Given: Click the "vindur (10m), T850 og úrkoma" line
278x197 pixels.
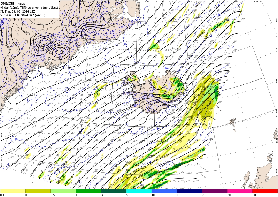Looking at the screenshot, I should [29, 7].
